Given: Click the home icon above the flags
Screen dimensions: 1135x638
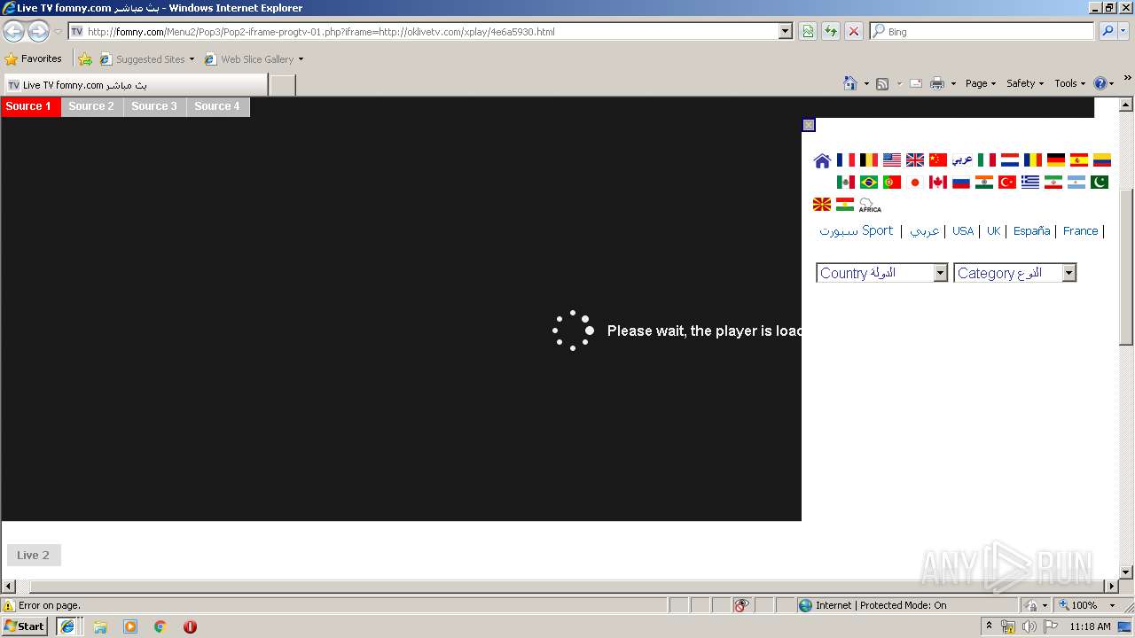Looking at the screenshot, I should 822,160.
